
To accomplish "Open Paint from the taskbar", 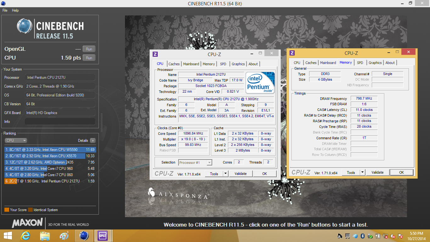I will coord(64,236).
